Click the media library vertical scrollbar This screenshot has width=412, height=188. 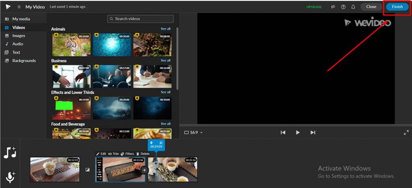[177, 58]
